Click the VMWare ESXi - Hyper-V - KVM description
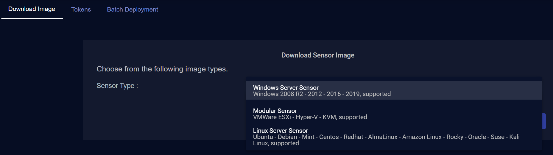Viewport: 553px width, 155px height. click(x=310, y=117)
